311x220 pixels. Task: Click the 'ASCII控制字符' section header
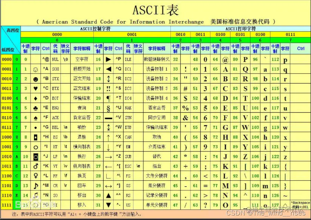tap(95, 29)
